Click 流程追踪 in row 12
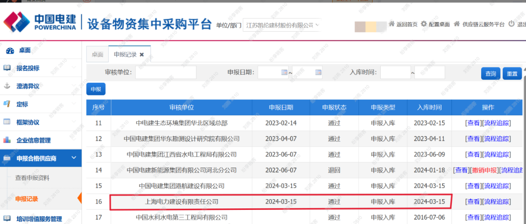The width and height of the screenshot is (526, 224). pyautogui.click(x=496, y=138)
